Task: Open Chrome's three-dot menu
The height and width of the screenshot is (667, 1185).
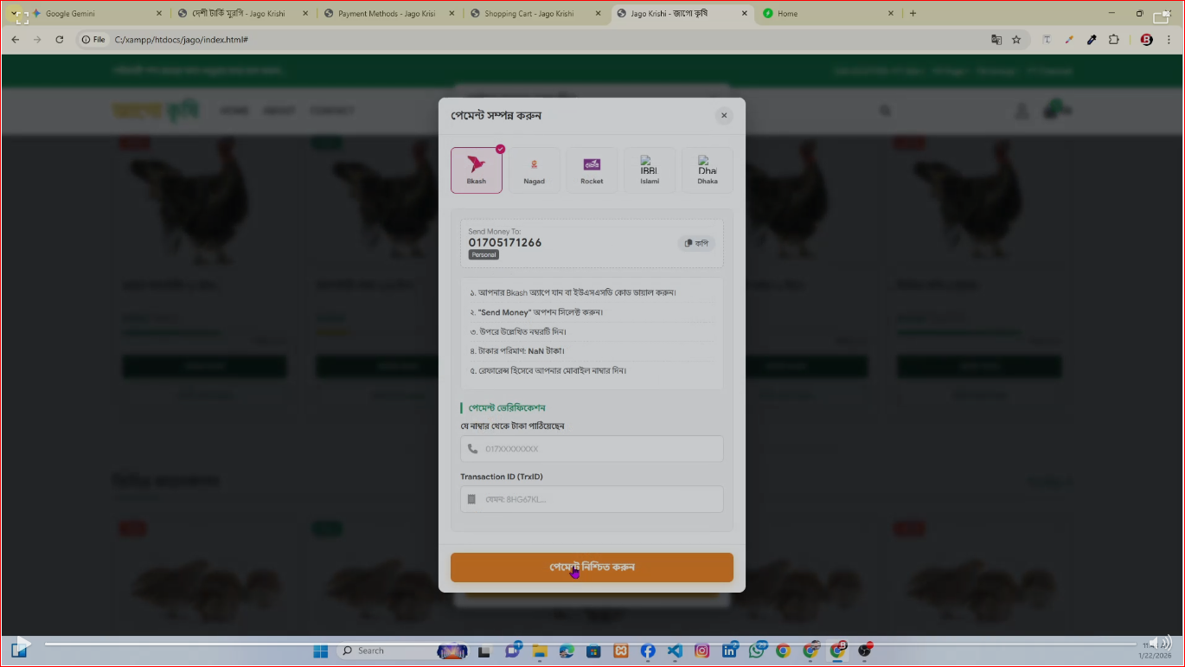Action: tap(1167, 40)
